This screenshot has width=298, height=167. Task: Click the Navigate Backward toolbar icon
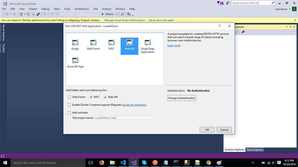tap(7, 14)
